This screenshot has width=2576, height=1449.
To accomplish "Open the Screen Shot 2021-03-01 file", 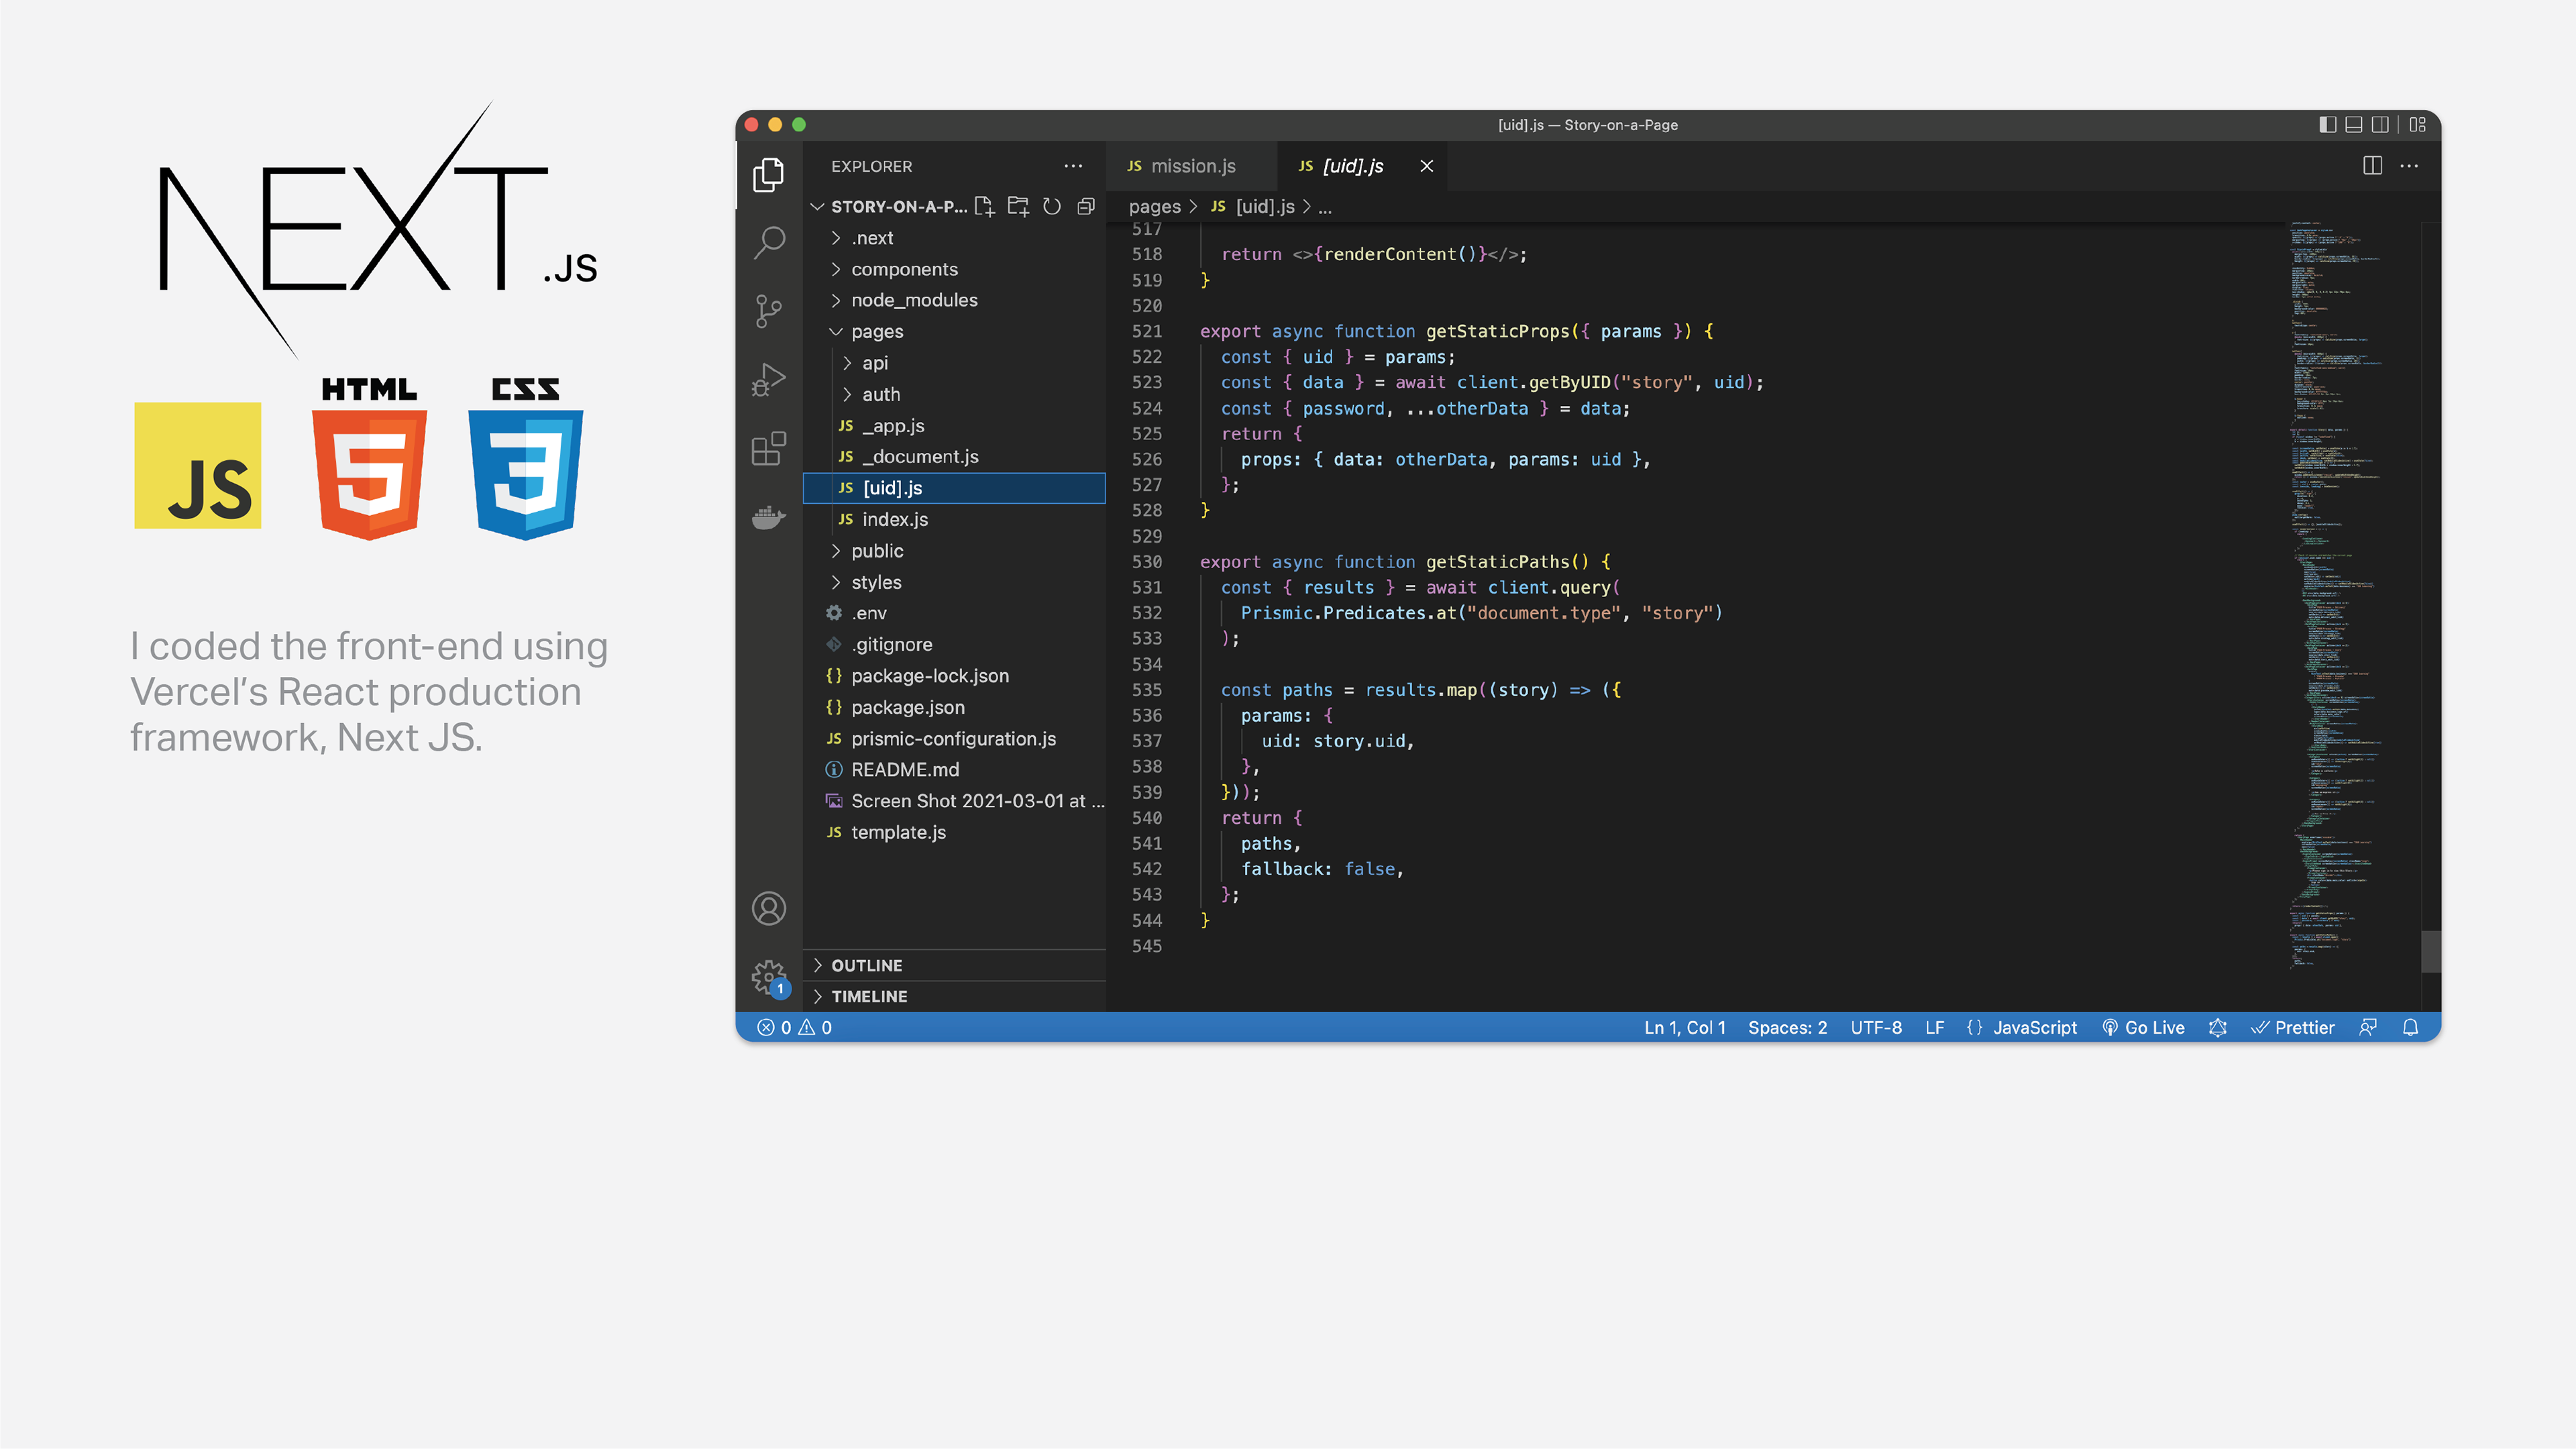I will 955,801.
